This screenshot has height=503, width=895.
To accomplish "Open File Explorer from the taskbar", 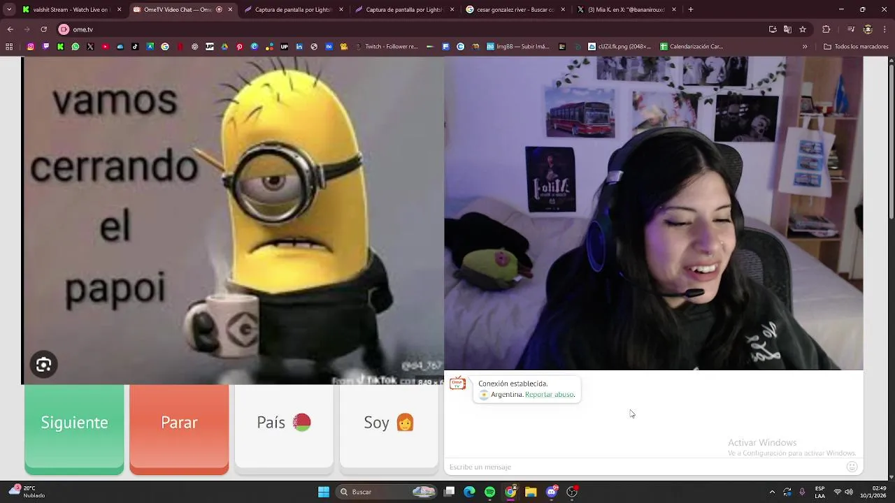I will (x=531, y=492).
